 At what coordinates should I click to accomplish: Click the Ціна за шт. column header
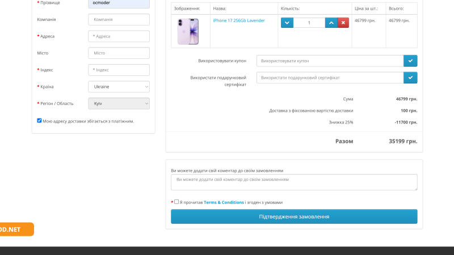coord(366,8)
